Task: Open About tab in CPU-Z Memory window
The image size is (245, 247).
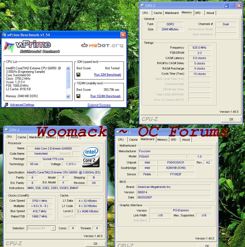Action: coord(210,13)
